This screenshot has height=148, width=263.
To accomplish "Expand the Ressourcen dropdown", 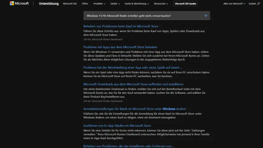I will tap(161, 4).
